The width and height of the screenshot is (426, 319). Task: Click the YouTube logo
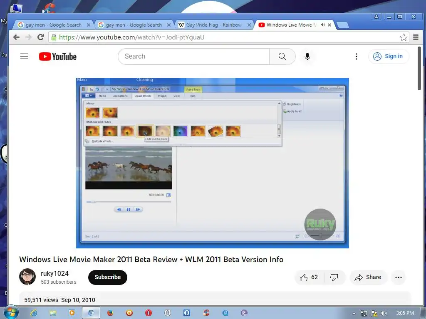point(57,56)
